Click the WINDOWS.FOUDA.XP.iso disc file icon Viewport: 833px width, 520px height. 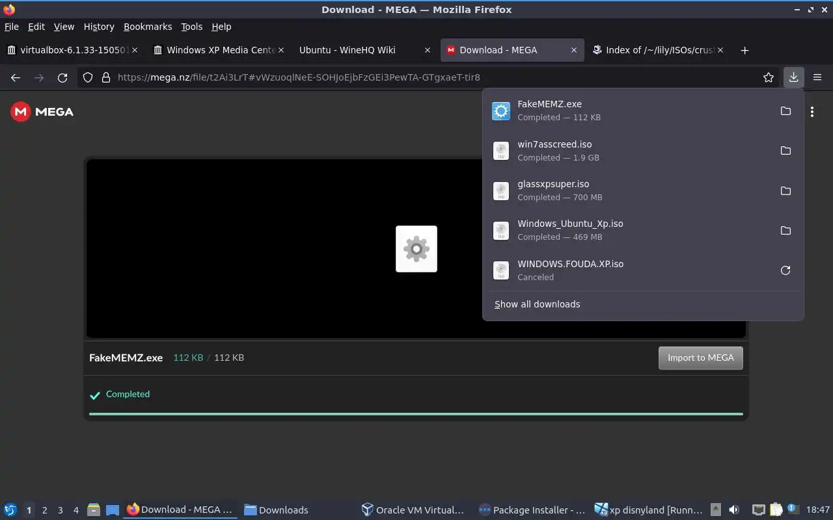tap(501, 270)
